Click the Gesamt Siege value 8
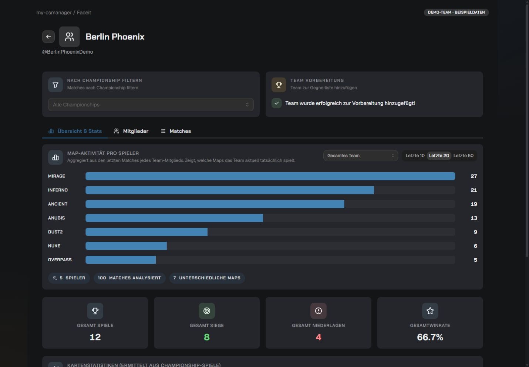The width and height of the screenshot is (529, 367). pyautogui.click(x=207, y=337)
